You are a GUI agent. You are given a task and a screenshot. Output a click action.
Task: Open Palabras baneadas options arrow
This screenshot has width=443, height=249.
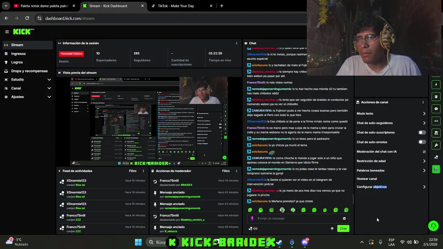[x=424, y=170]
